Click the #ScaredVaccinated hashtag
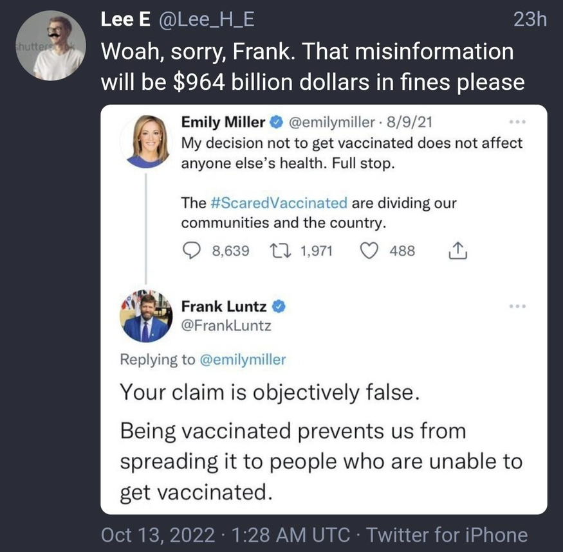Image resolution: width=563 pixels, height=552 pixels. click(x=279, y=203)
